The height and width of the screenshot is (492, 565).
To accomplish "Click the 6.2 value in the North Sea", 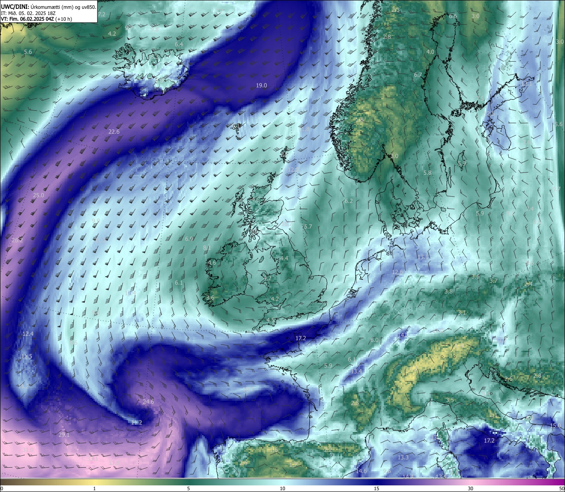I will click(348, 201).
